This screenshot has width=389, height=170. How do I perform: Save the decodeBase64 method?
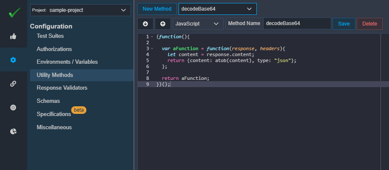[x=344, y=24]
